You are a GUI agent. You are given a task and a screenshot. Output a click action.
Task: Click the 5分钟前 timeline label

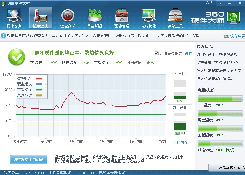click(20, 142)
